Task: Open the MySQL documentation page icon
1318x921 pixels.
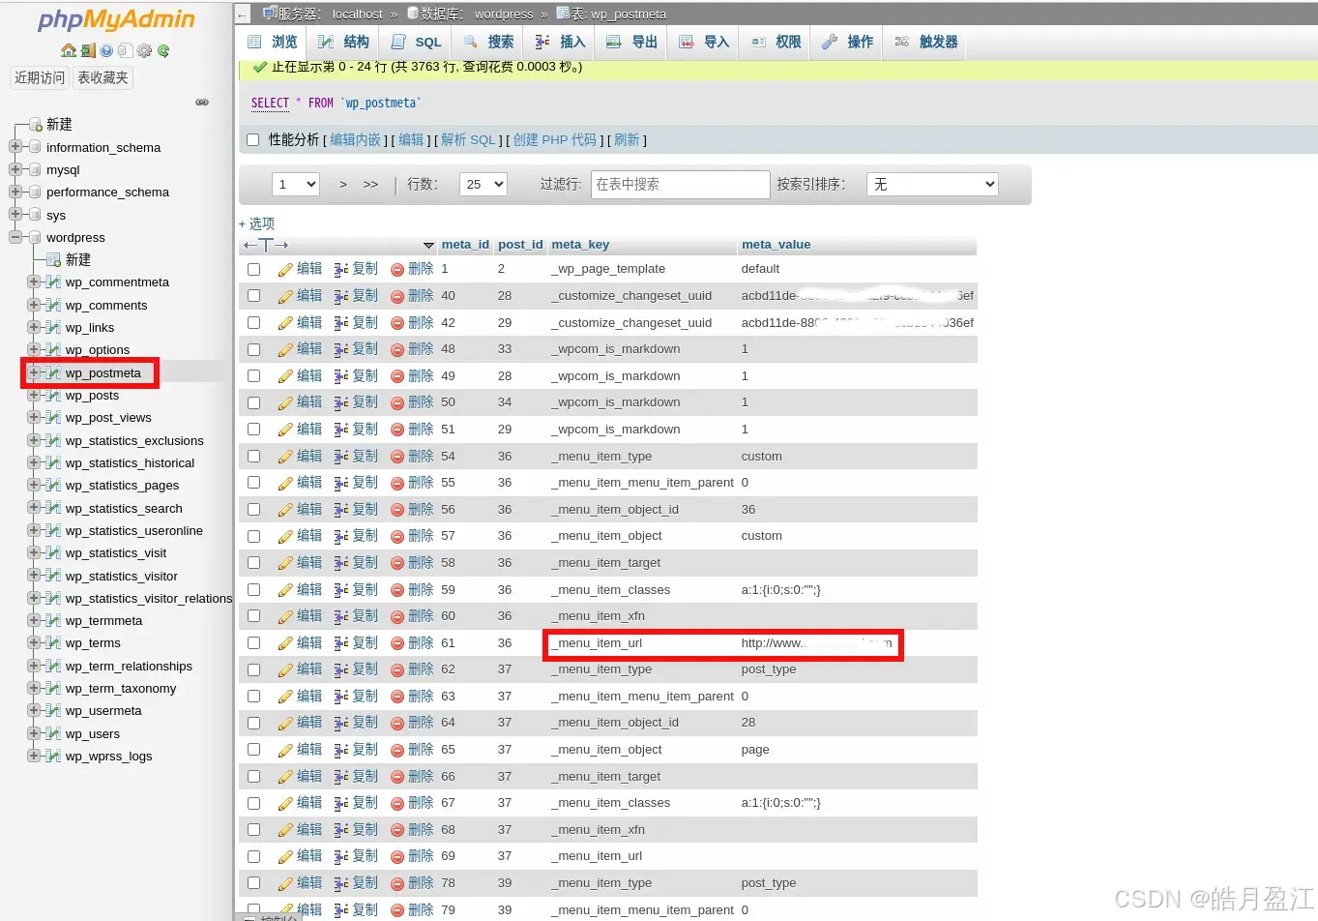Action: (125, 50)
